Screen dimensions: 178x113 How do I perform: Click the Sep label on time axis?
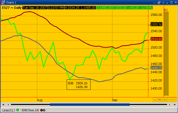click(115, 100)
